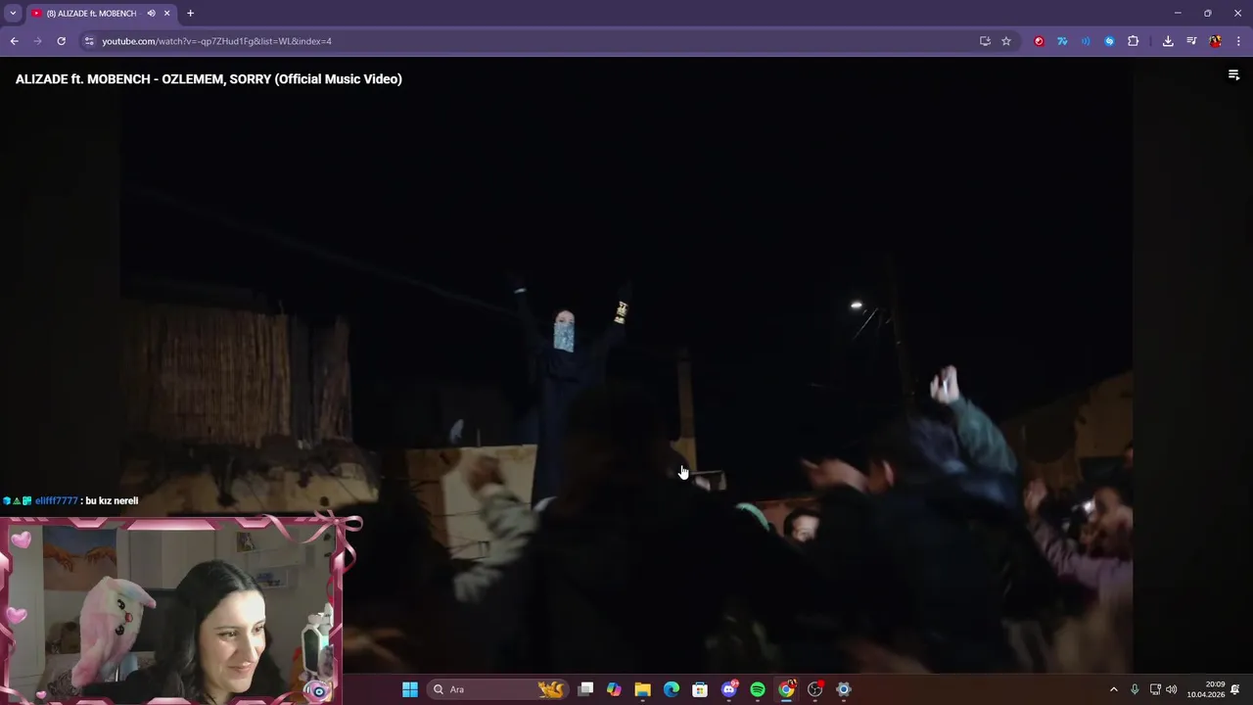Install app icon in address bar
Screen dimensions: 1253x705
point(985,41)
